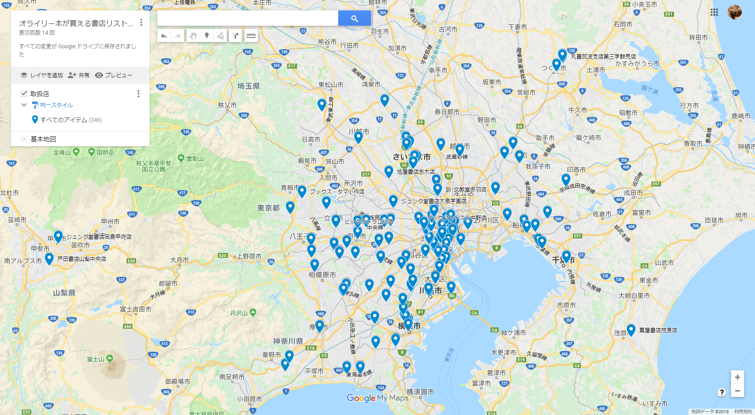This screenshot has width=755, height=415.
Task: Click the add directions tool
Action: pyautogui.click(x=236, y=36)
